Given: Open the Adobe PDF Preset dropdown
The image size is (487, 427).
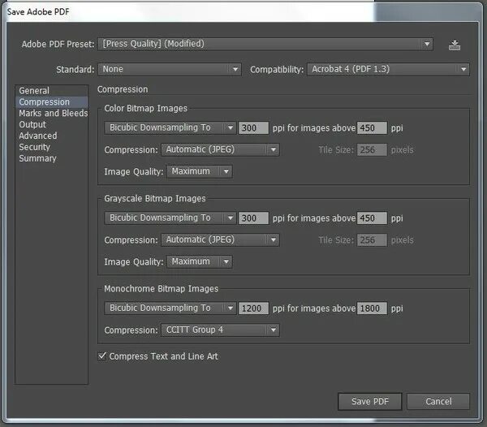Looking at the screenshot, I should [x=265, y=44].
